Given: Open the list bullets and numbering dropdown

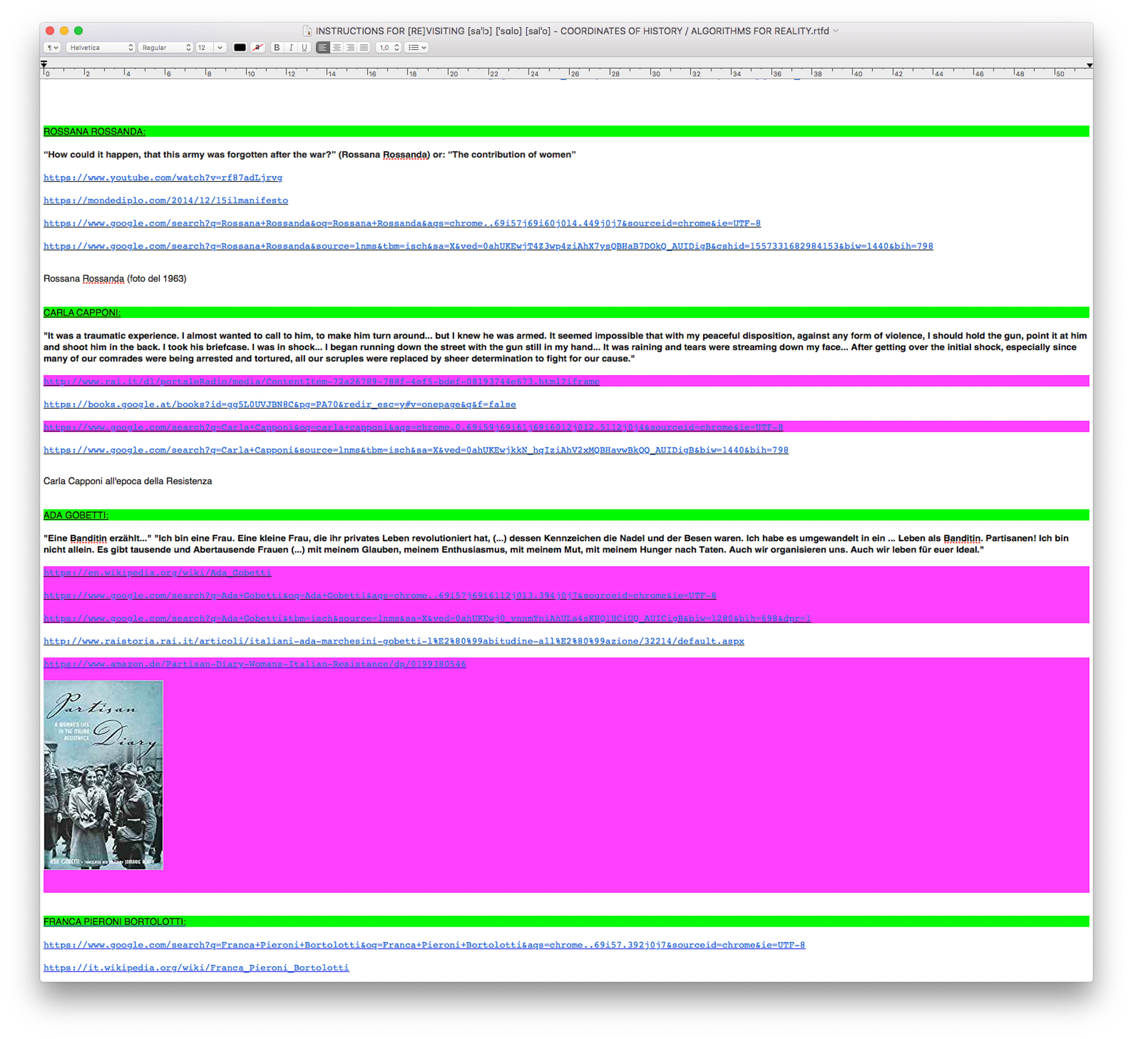Looking at the screenshot, I should 417,48.
